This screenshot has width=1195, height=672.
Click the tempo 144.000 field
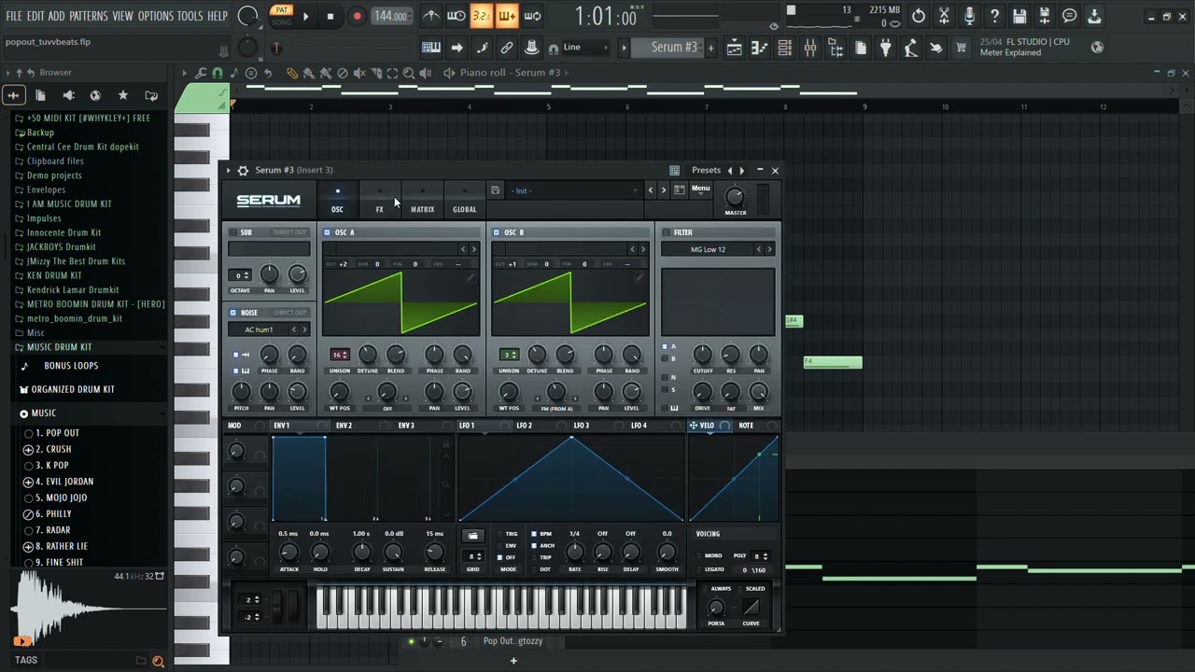[x=390, y=16]
